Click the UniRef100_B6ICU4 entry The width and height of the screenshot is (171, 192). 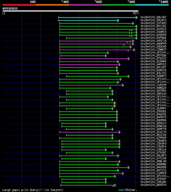click(x=153, y=135)
